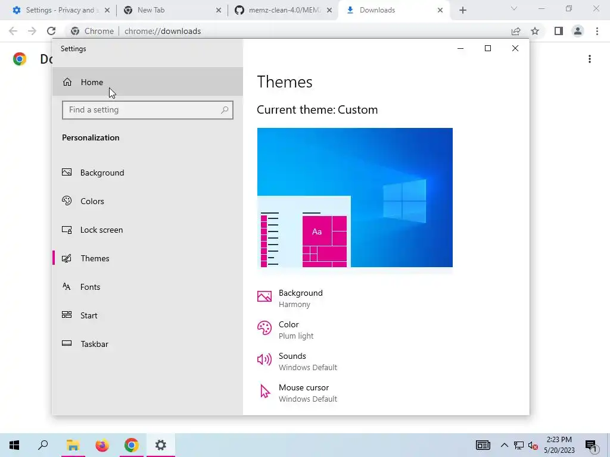This screenshot has height=457, width=610.
Task: Click the home icon beside Home
Action: 67,82
